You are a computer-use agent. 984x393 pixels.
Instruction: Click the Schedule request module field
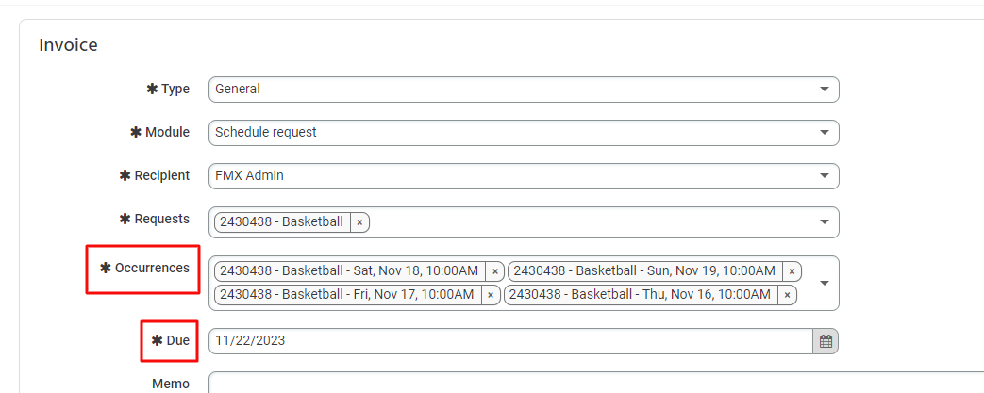click(x=509, y=133)
